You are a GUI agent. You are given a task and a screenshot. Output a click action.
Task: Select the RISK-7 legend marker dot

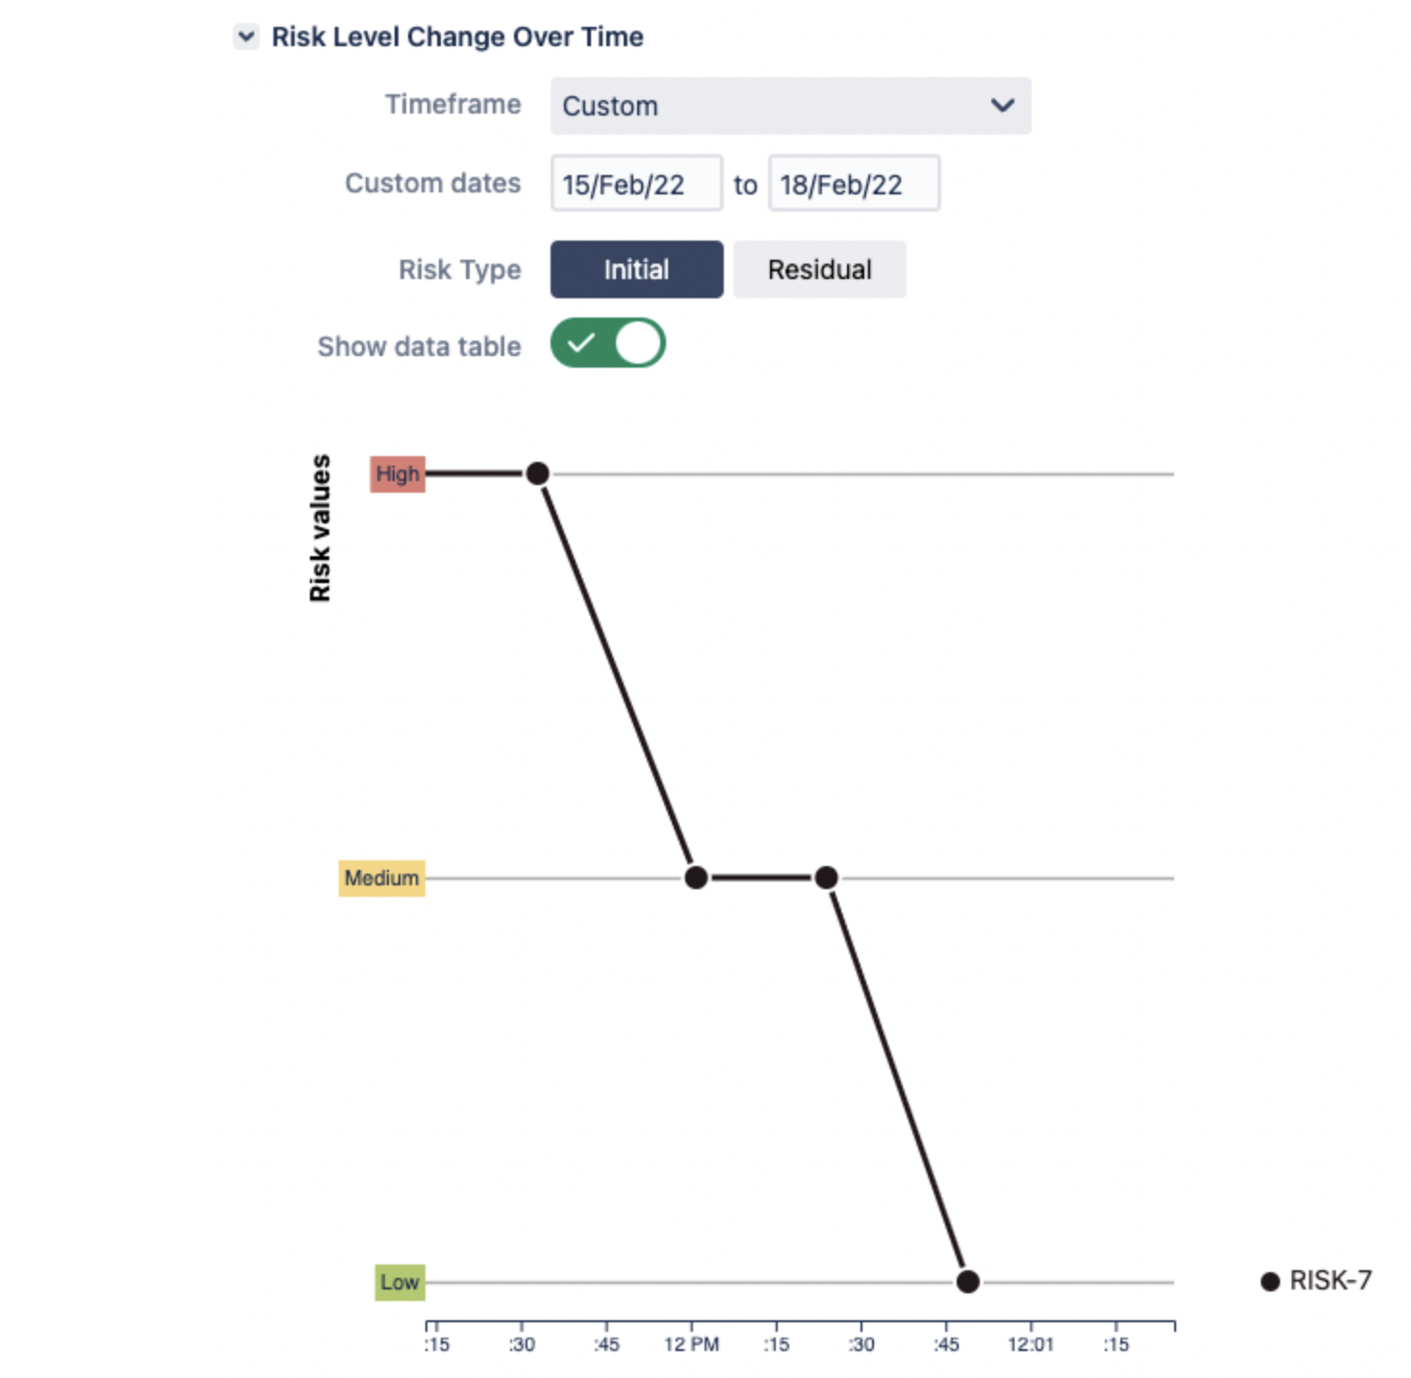tap(1269, 1280)
